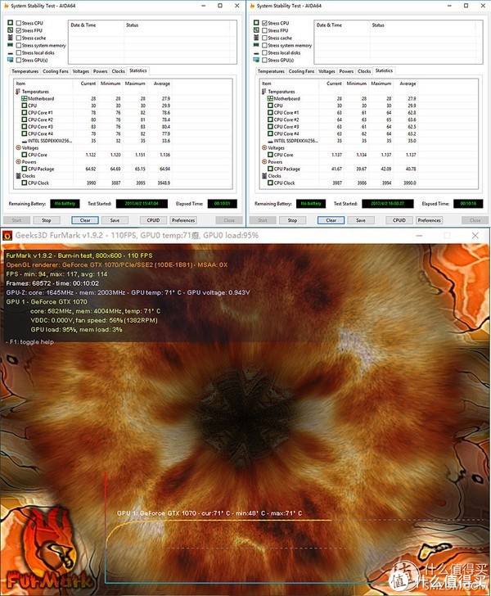The width and height of the screenshot is (491, 596).
Task: Enable Stress cache in left AIDA64 window
Action: (19, 38)
